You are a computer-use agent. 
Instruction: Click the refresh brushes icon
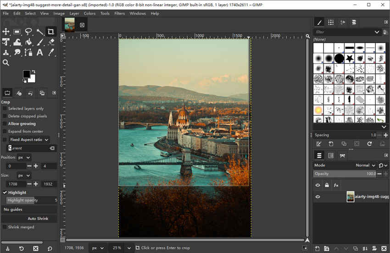pyautogui.click(x=369, y=143)
